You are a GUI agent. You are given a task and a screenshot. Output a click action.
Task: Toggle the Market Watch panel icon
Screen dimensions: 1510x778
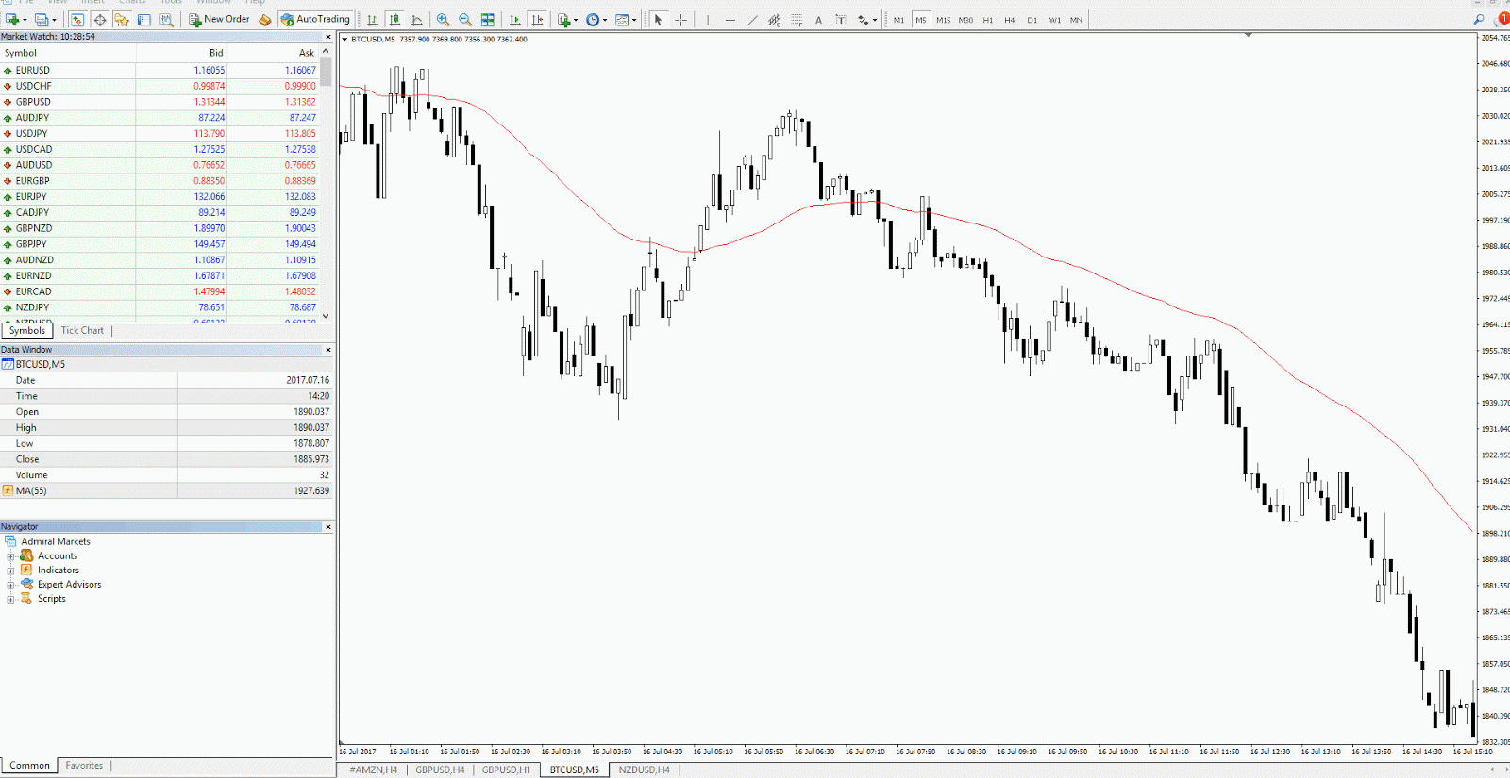click(77, 19)
